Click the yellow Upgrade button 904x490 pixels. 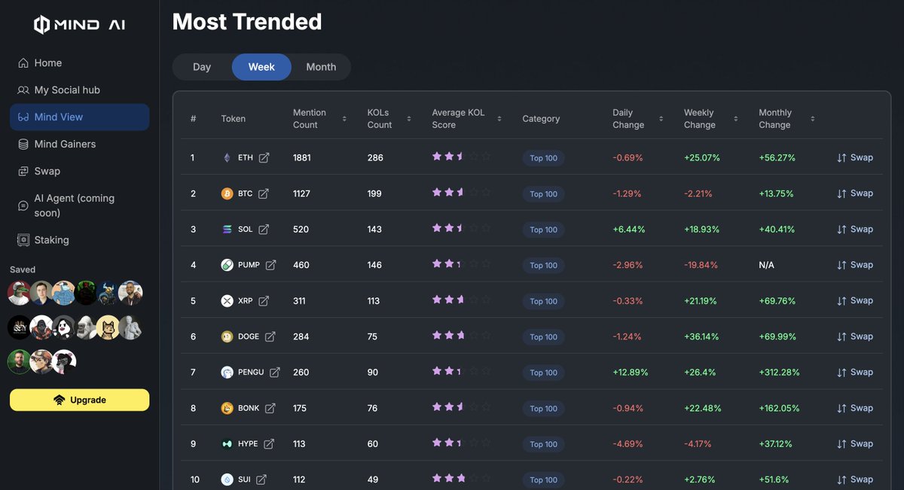[79, 400]
